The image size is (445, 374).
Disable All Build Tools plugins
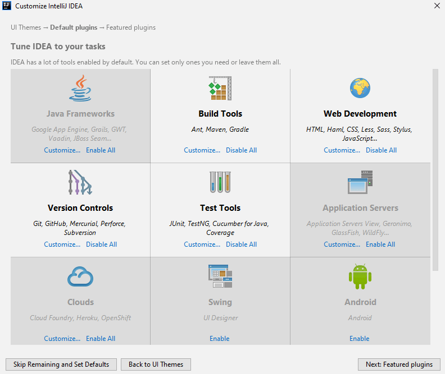click(241, 150)
